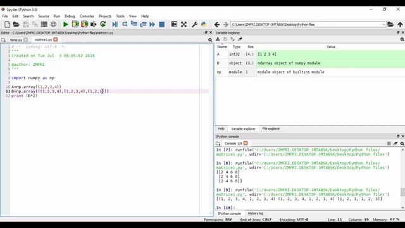Browse console tabs icon left of Console 1/A
405x228 pixels.
(x=218, y=143)
